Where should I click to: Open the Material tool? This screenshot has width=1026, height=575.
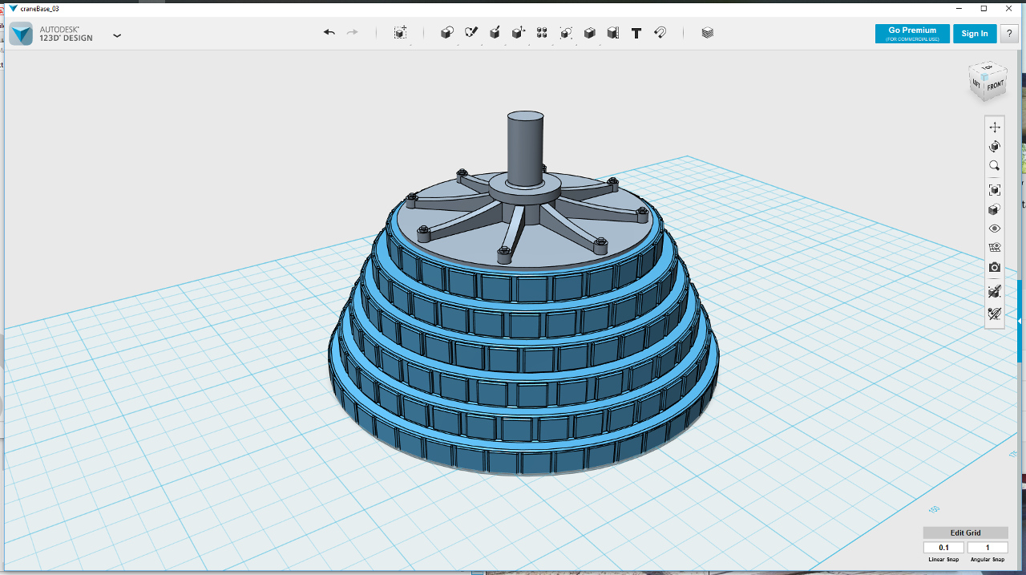(707, 33)
